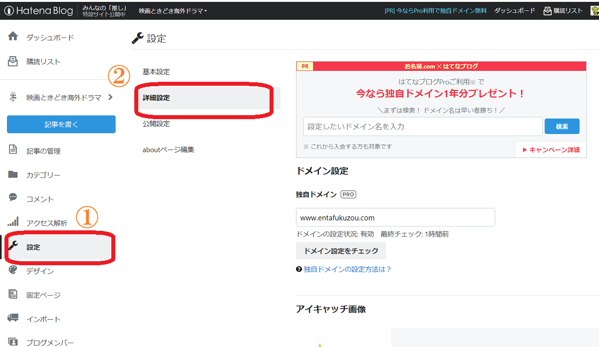
Task: Click the 購読リスト inbox icon in sidebar
Action: coord(13,61)
